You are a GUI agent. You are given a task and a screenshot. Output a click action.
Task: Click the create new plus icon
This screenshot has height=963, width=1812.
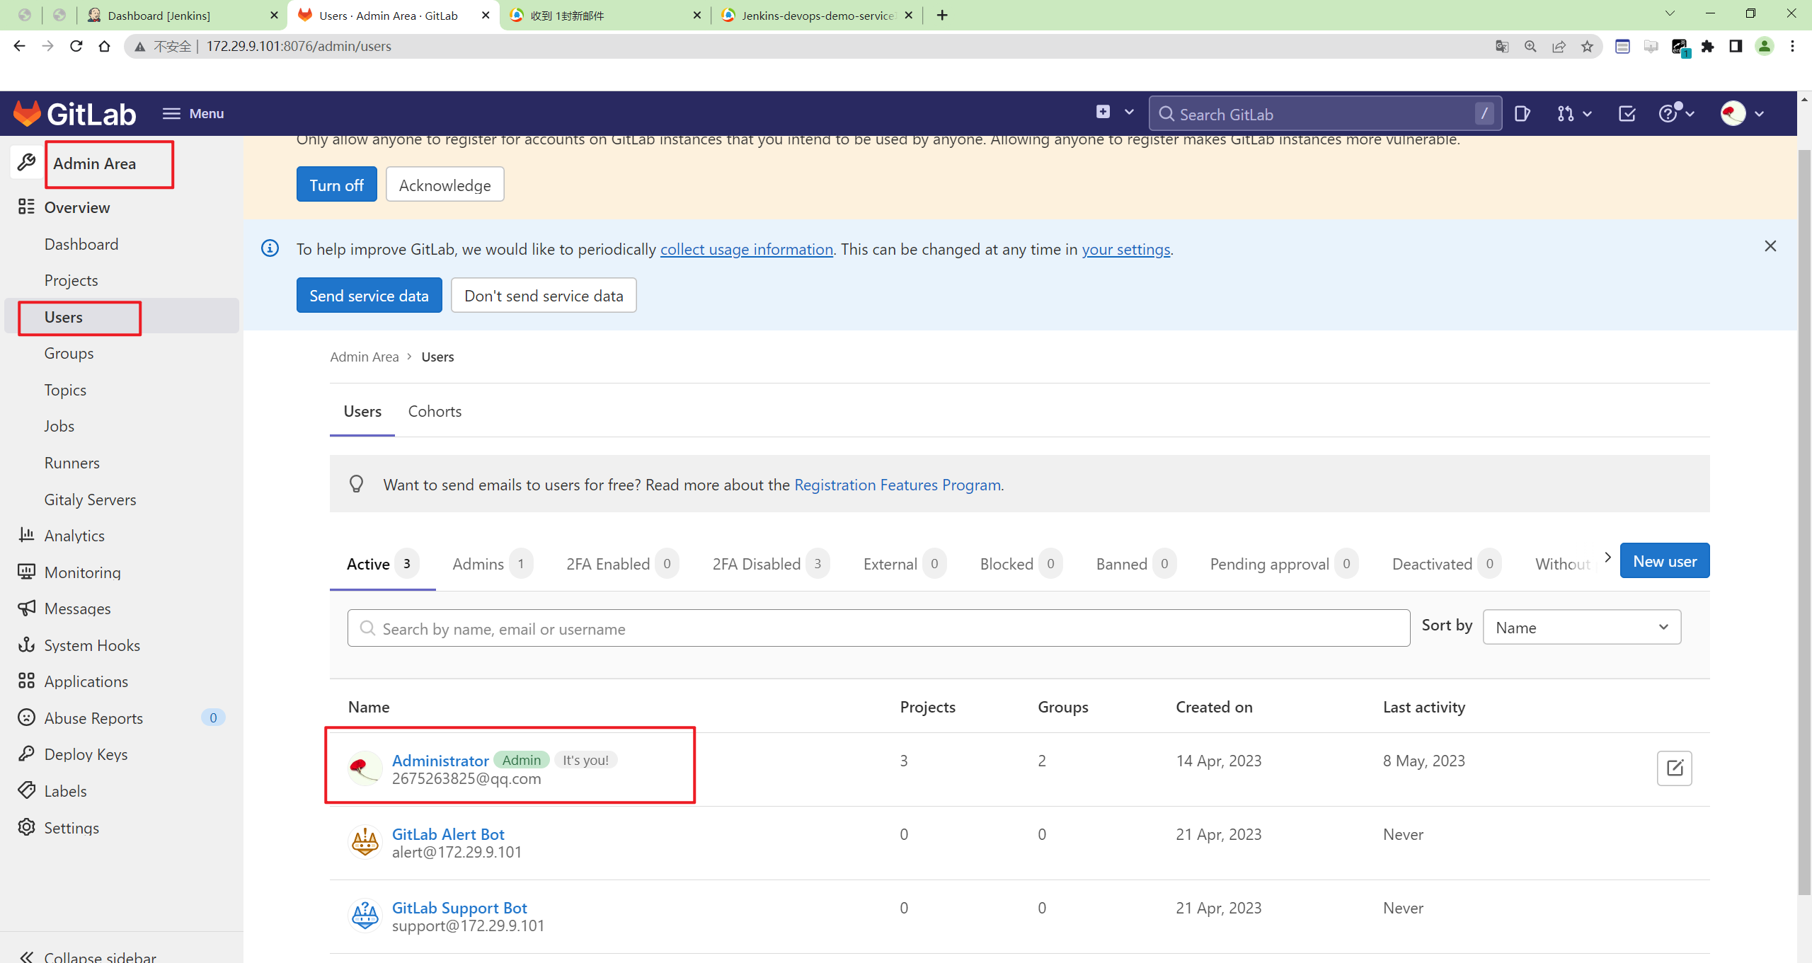[x=1103, y=112]
